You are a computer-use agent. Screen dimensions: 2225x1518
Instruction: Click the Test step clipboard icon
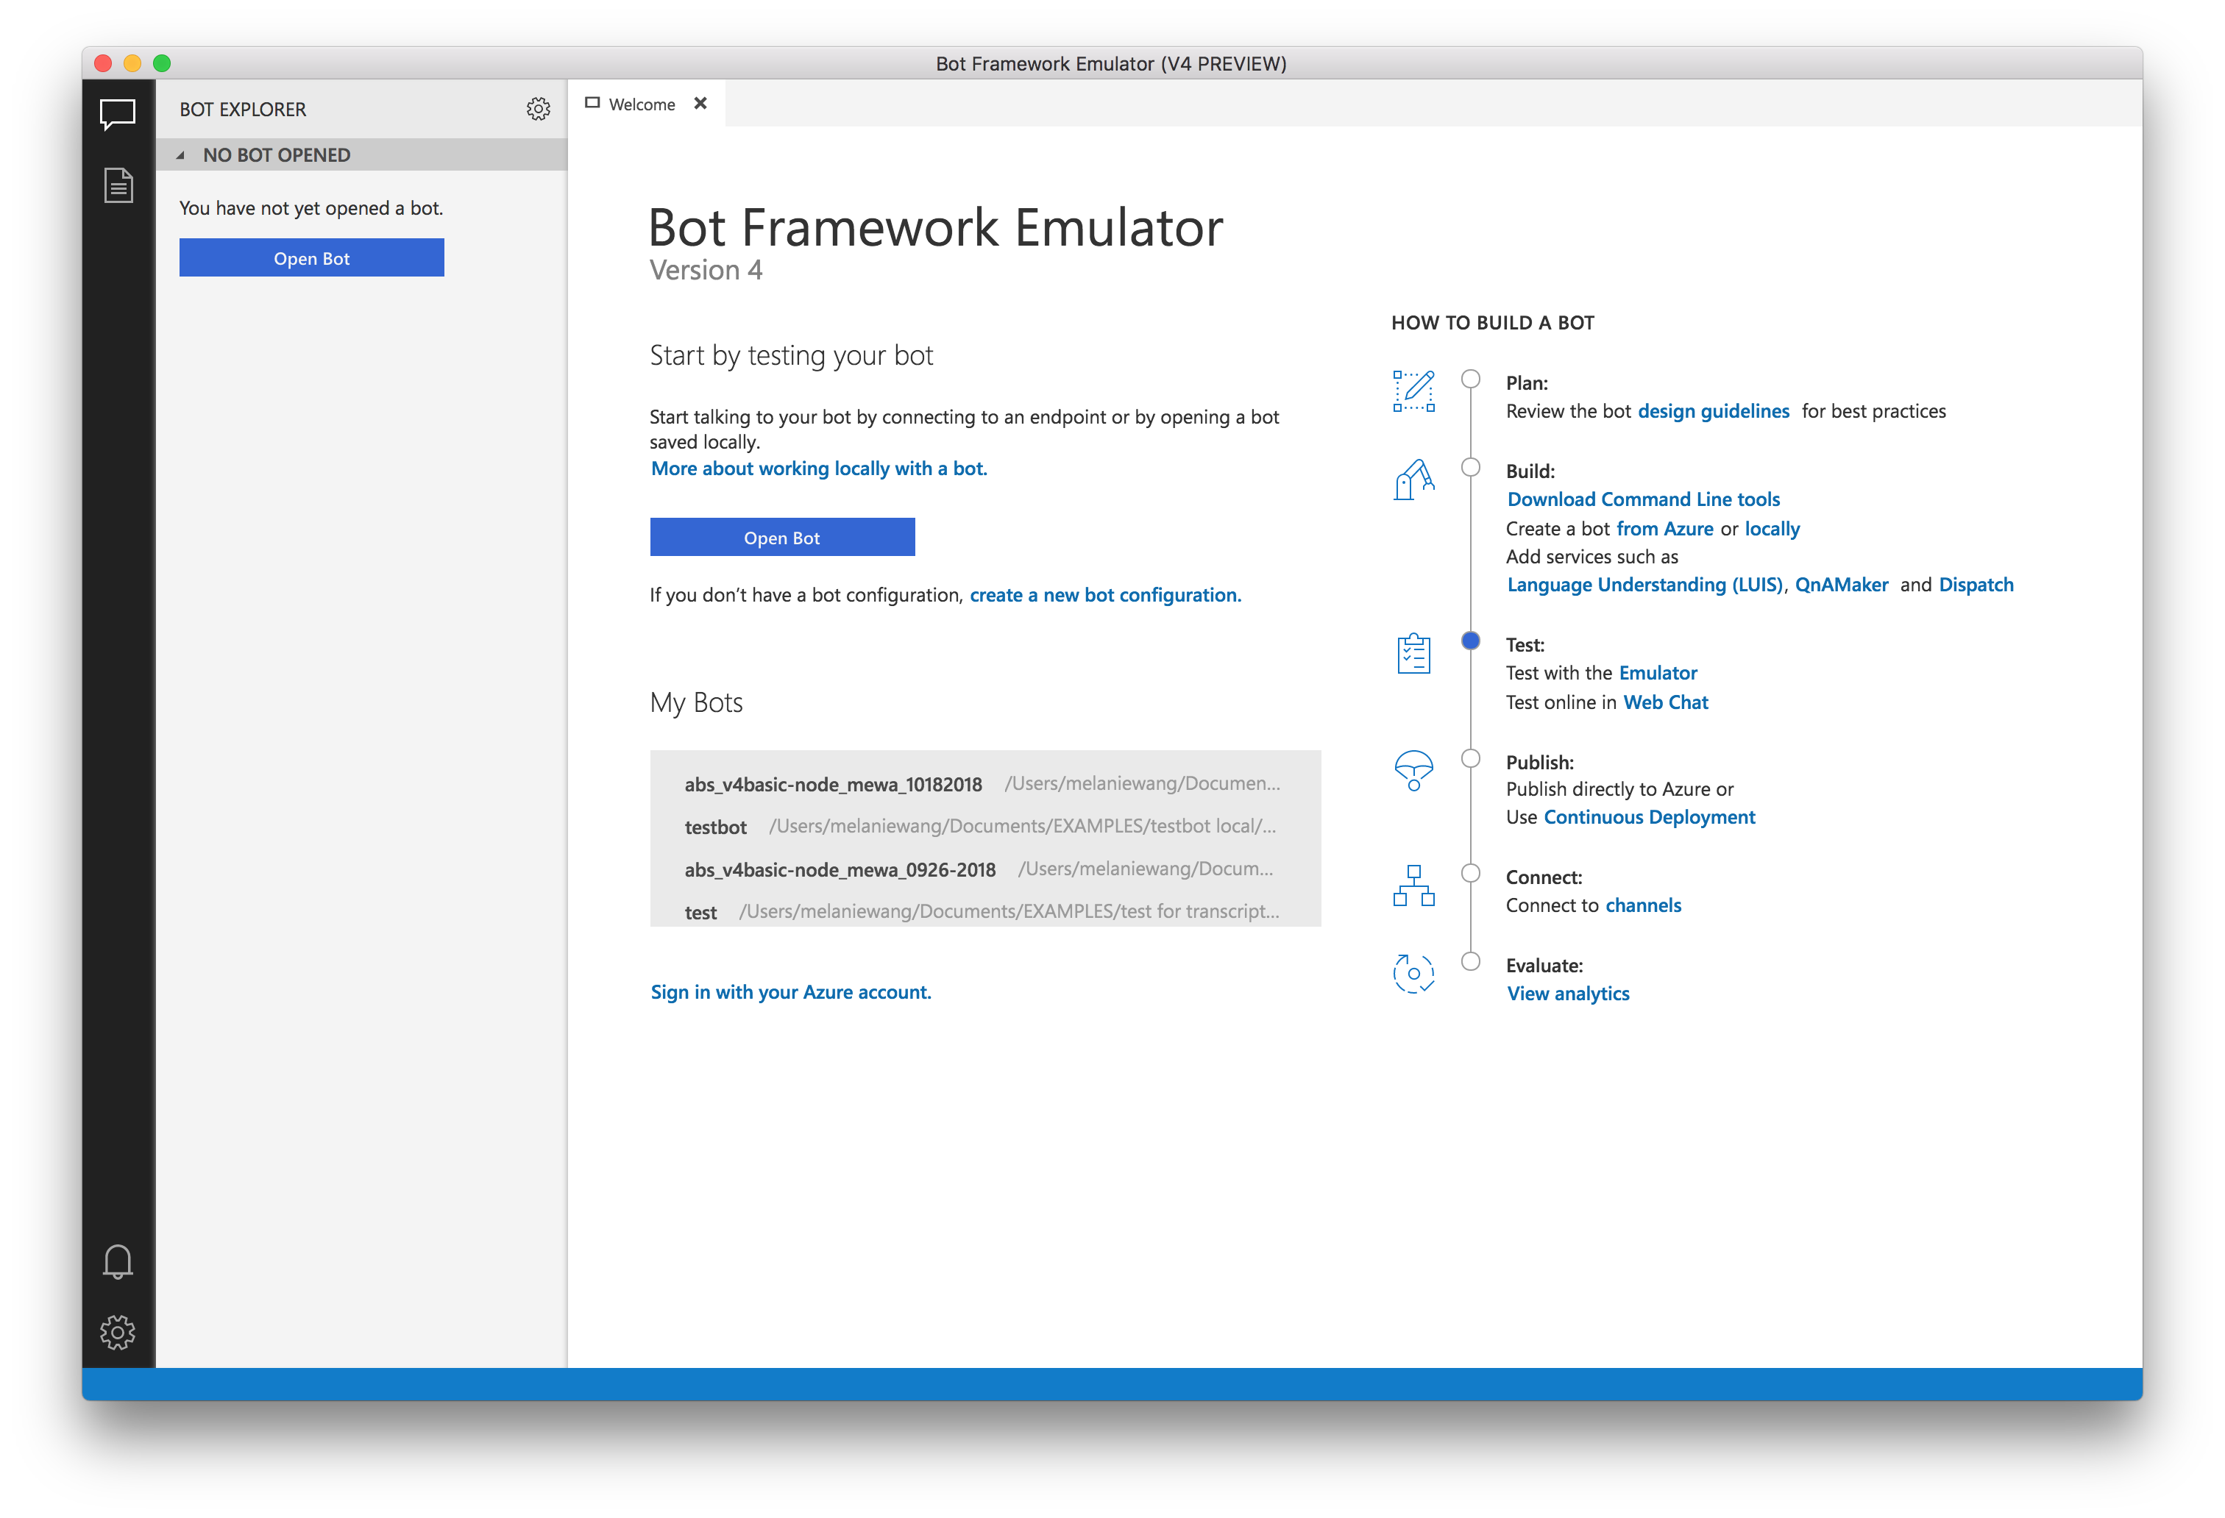1413,653
